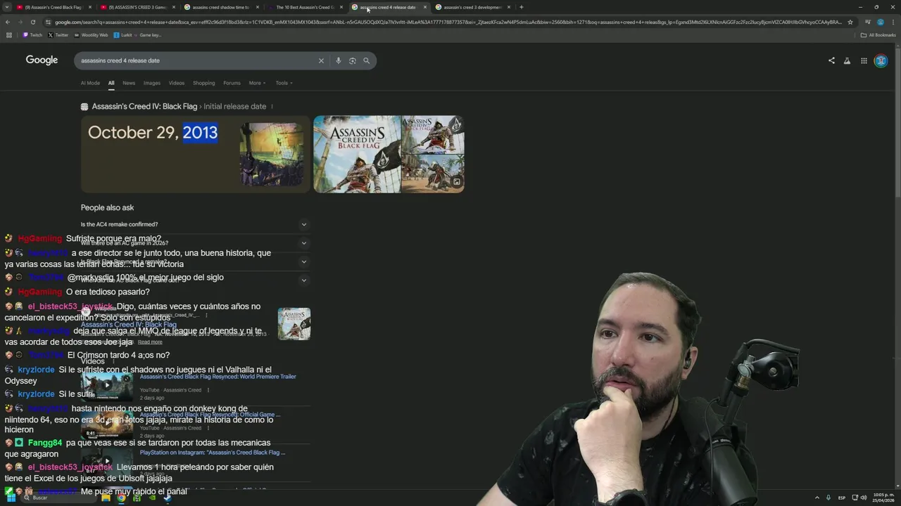This screenshot has width=901, height=506.
Task: Open the more-options dots beside Initial release date
Action: pyautogui.click(x=272, y=107)
